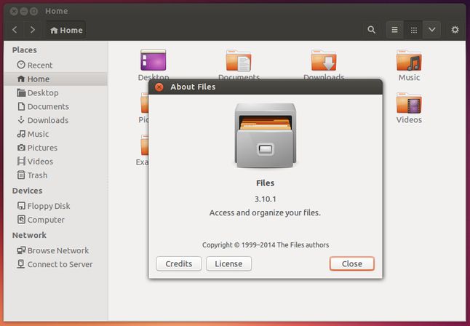Open the search magnifier in toolbar
Image resolution: width=470 pixels, height=326 pixels.
[x=371, y=30]
